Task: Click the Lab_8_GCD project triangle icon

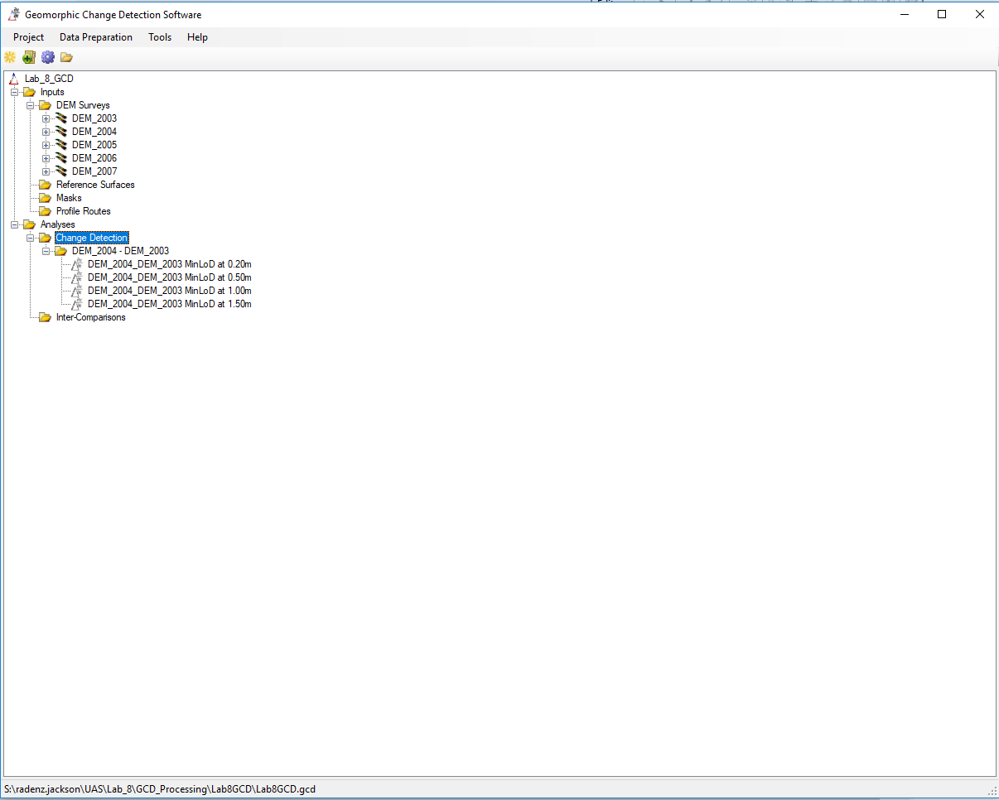Action: 13,79
